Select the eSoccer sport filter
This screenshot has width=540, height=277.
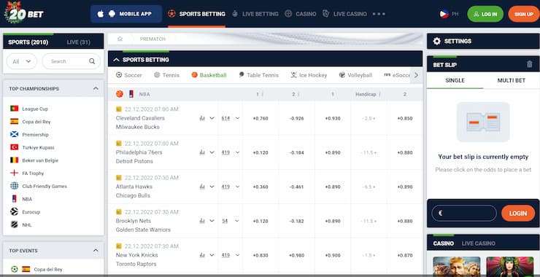click(x=397, y=75)
